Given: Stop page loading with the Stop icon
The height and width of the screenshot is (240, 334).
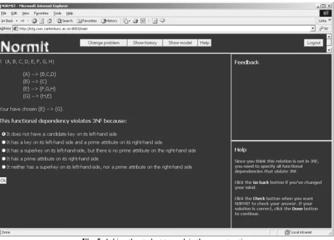Looking at the screenshot, I should [34, 21].
